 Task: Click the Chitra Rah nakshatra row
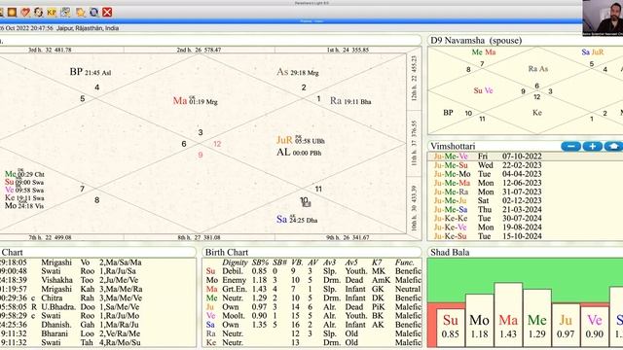click(97, 297)
